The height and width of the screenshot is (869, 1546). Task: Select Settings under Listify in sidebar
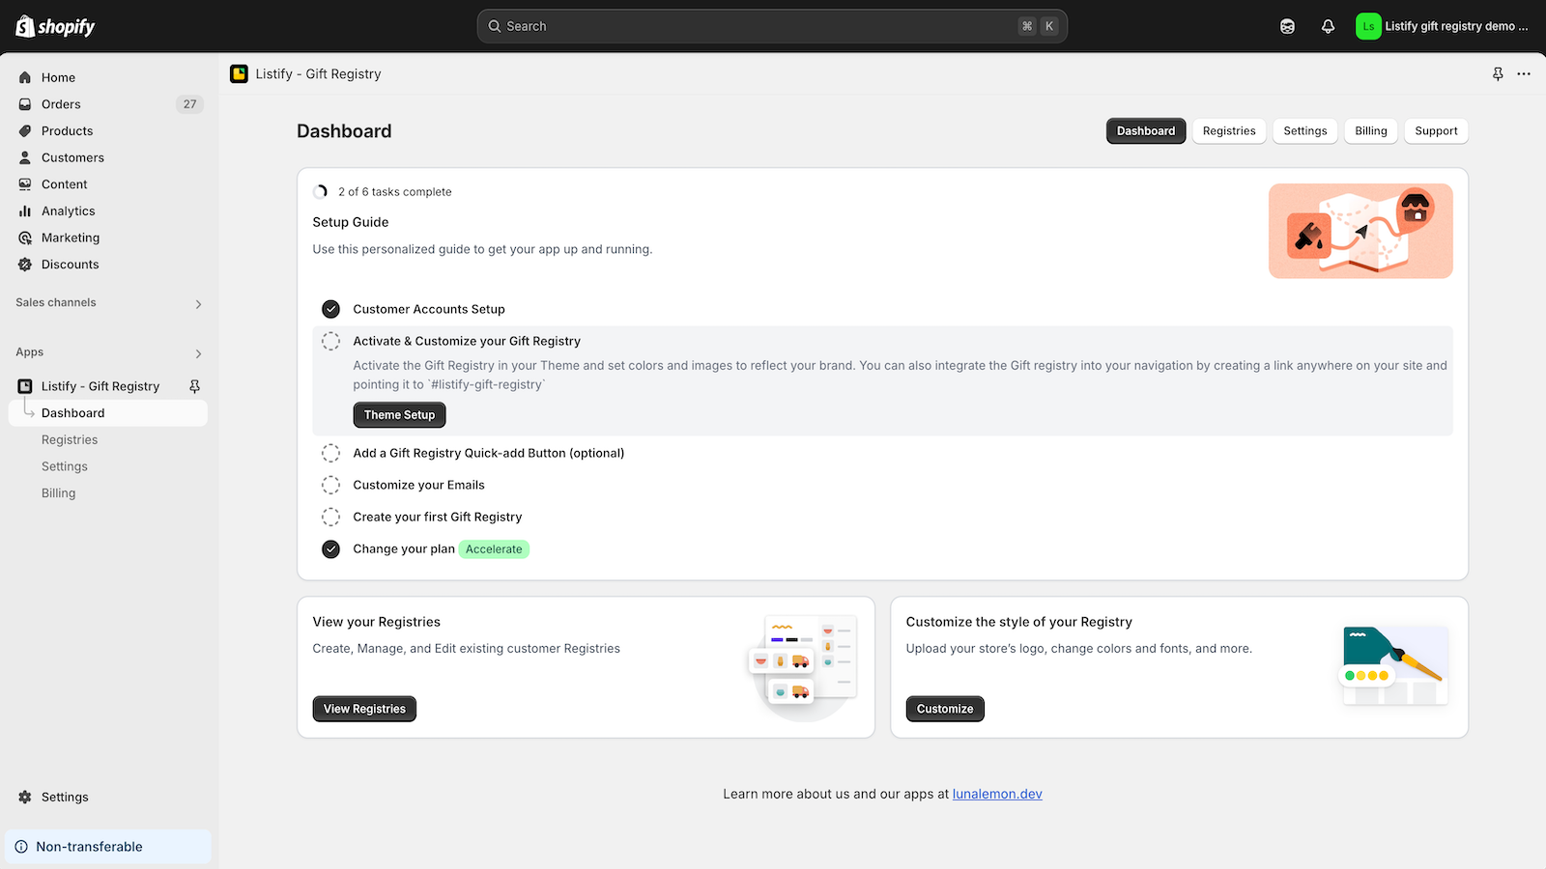click(x=65, y=466)
